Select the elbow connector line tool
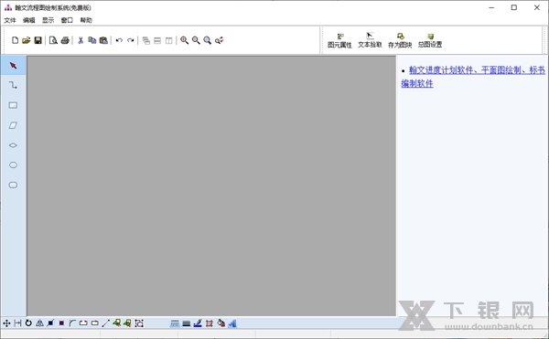The height and width of the screenshot is (339, 549). pos(13,85)
